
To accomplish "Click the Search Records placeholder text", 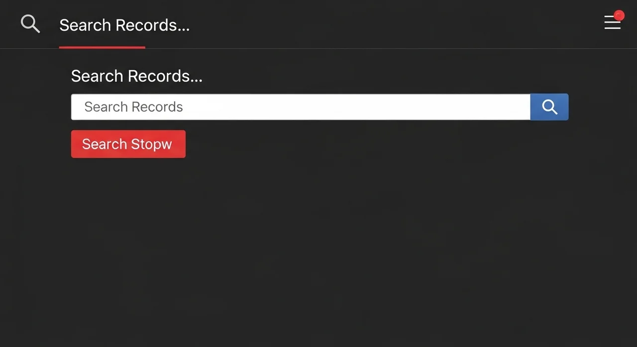I will pyautogui.click(x=133, y=107).
